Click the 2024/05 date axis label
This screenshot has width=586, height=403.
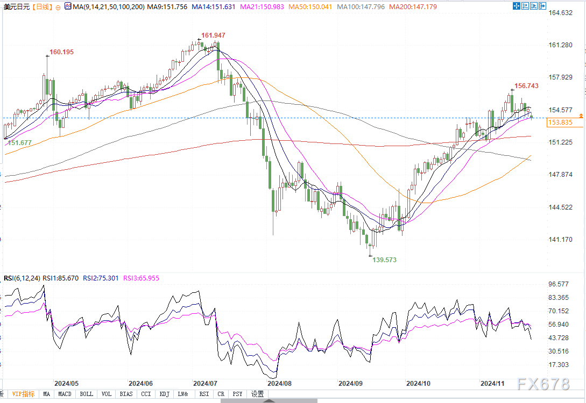click(x=67, y=384)
